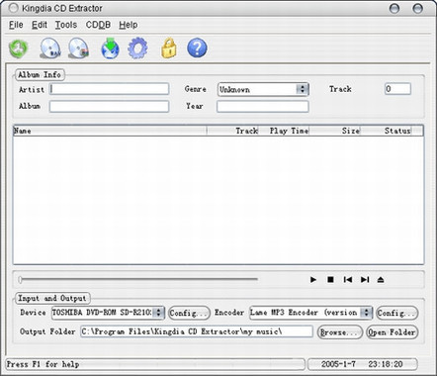Click the CDDB globe download icon
The width and height of the screenshot is (437, 376).
(110, 48)
